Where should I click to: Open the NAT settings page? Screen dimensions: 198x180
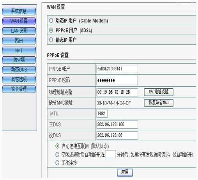(19, 50)
